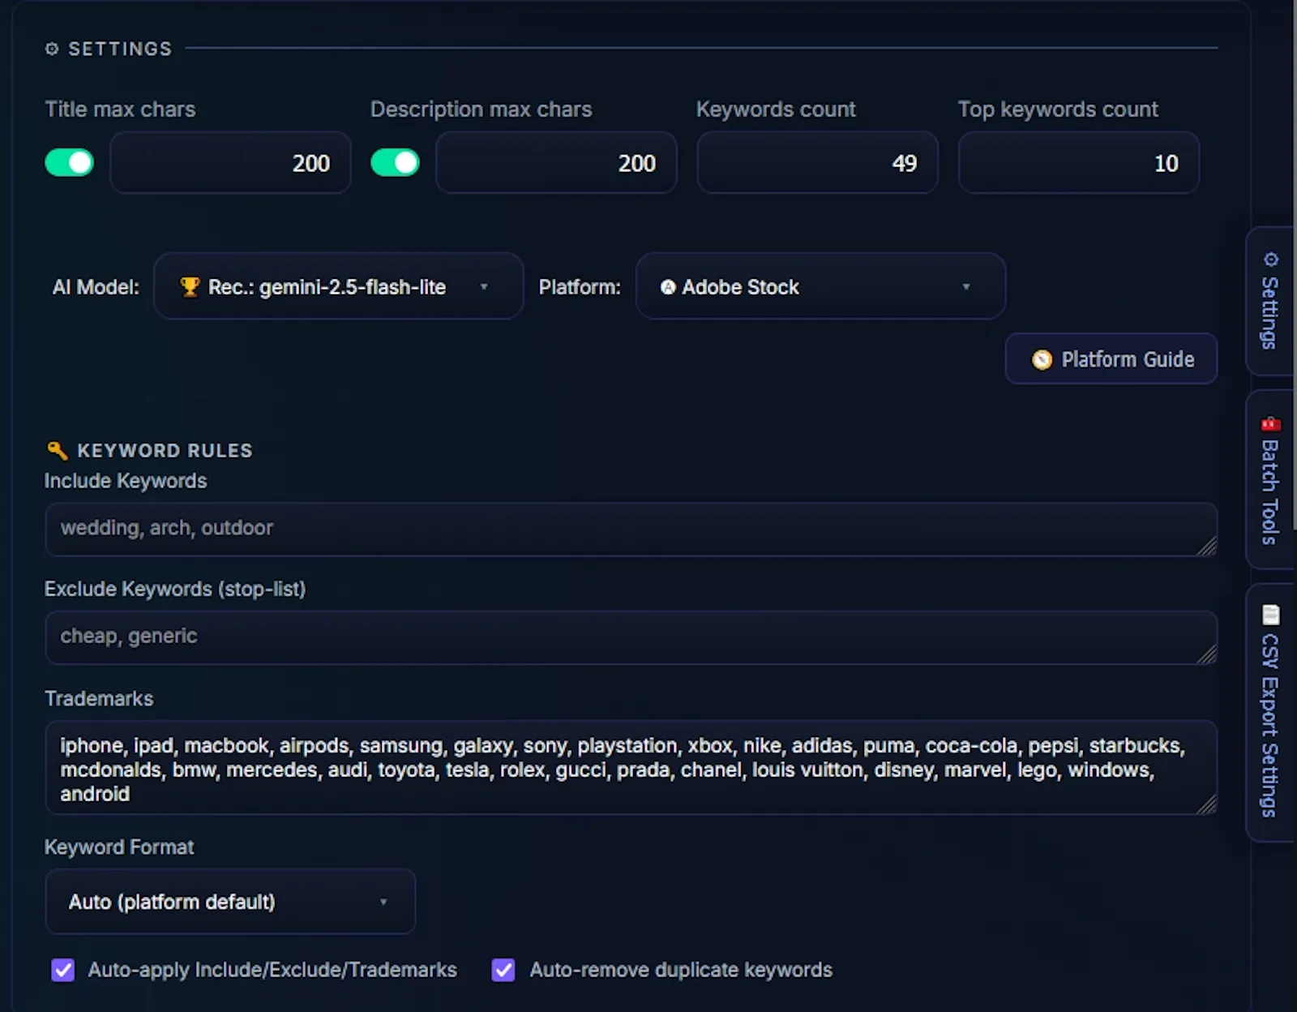Click the Exclude Keywords resize handle
Image resolution: width=1297 pixels, height=1012 pixels.
tap(1207, 654)
